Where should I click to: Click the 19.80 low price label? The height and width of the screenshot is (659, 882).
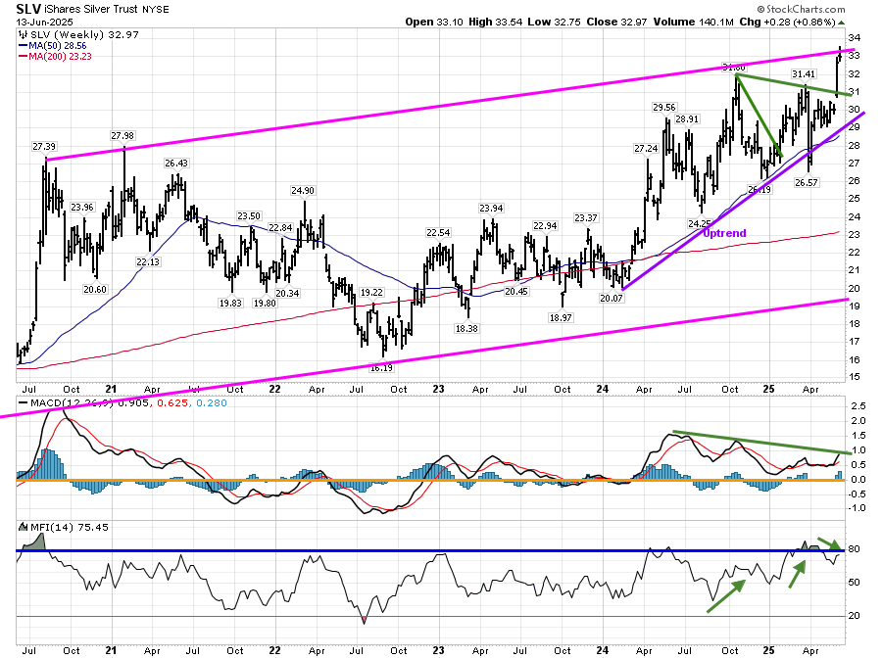pos(265,303)
